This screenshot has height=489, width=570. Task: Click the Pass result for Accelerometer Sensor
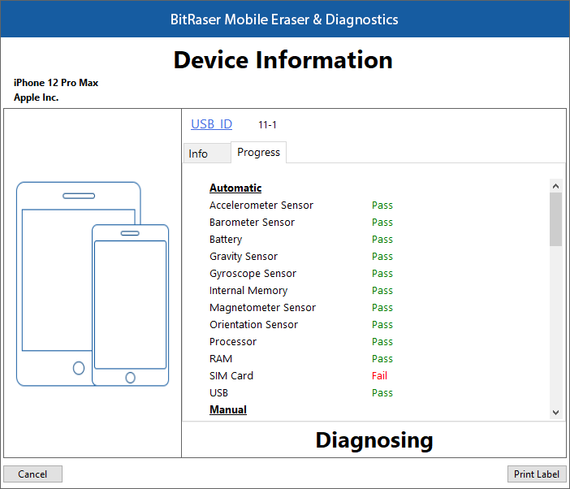(382, 206)
